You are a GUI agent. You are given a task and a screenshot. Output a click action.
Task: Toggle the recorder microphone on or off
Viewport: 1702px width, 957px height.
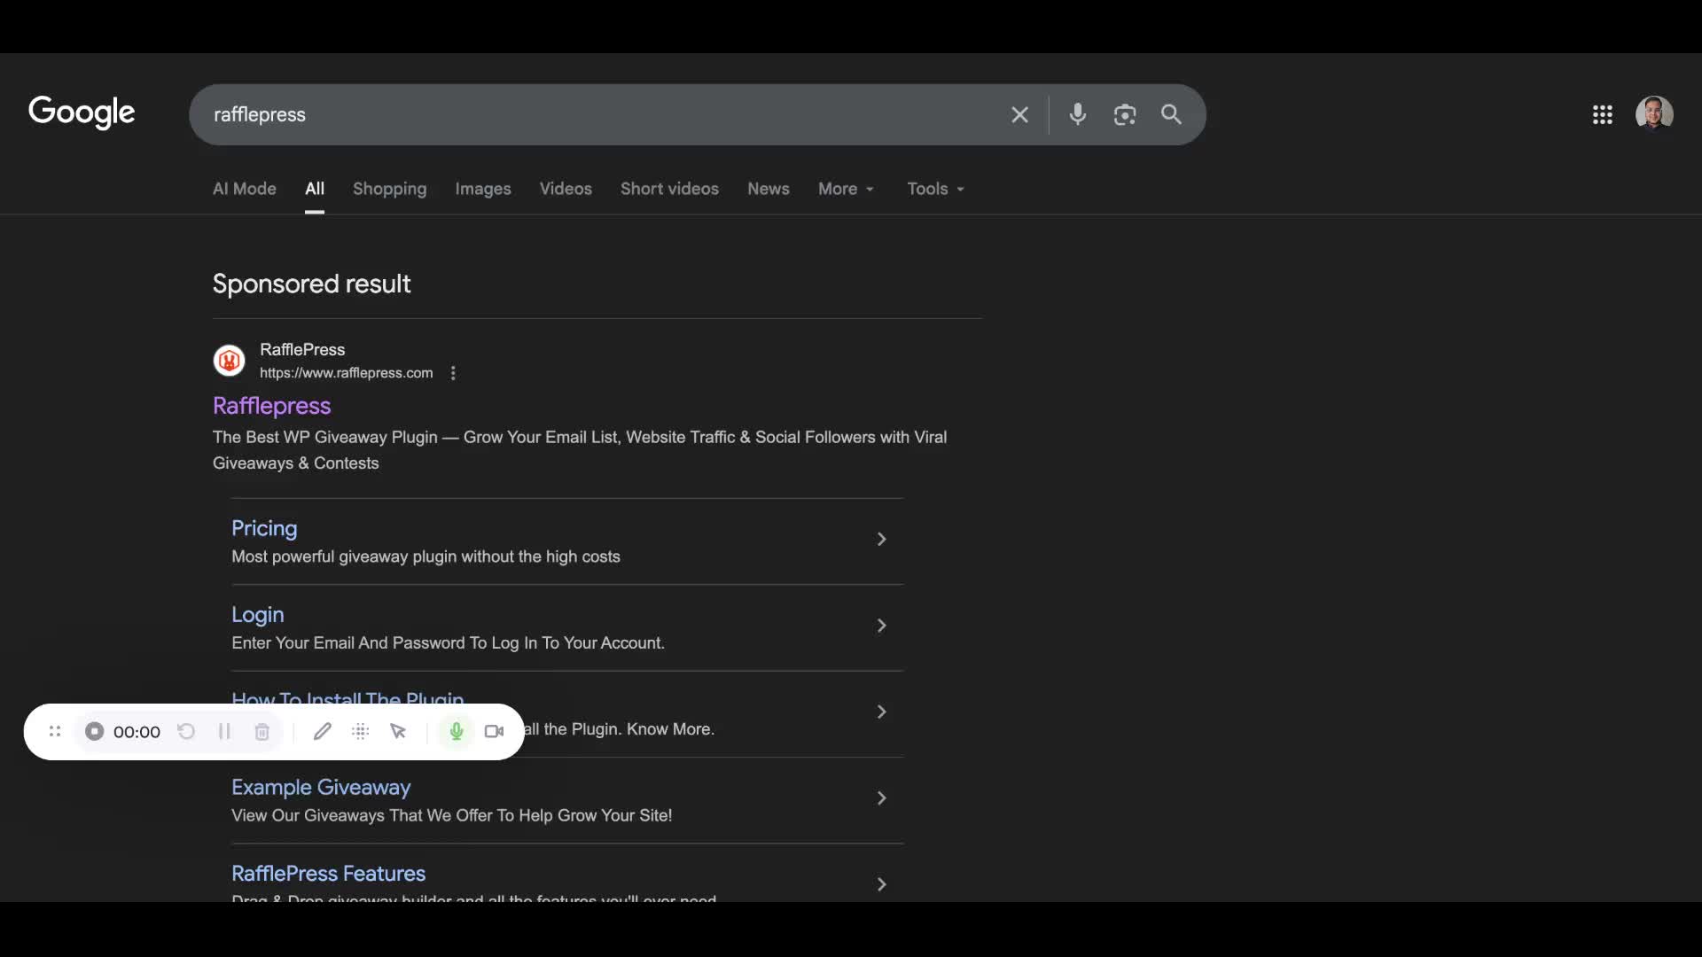coord(456,731)
